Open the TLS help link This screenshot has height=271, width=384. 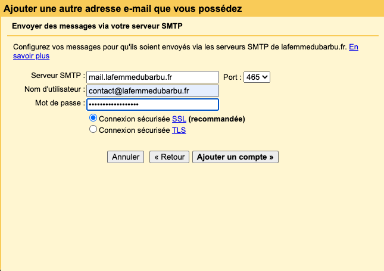click(179, 130)
